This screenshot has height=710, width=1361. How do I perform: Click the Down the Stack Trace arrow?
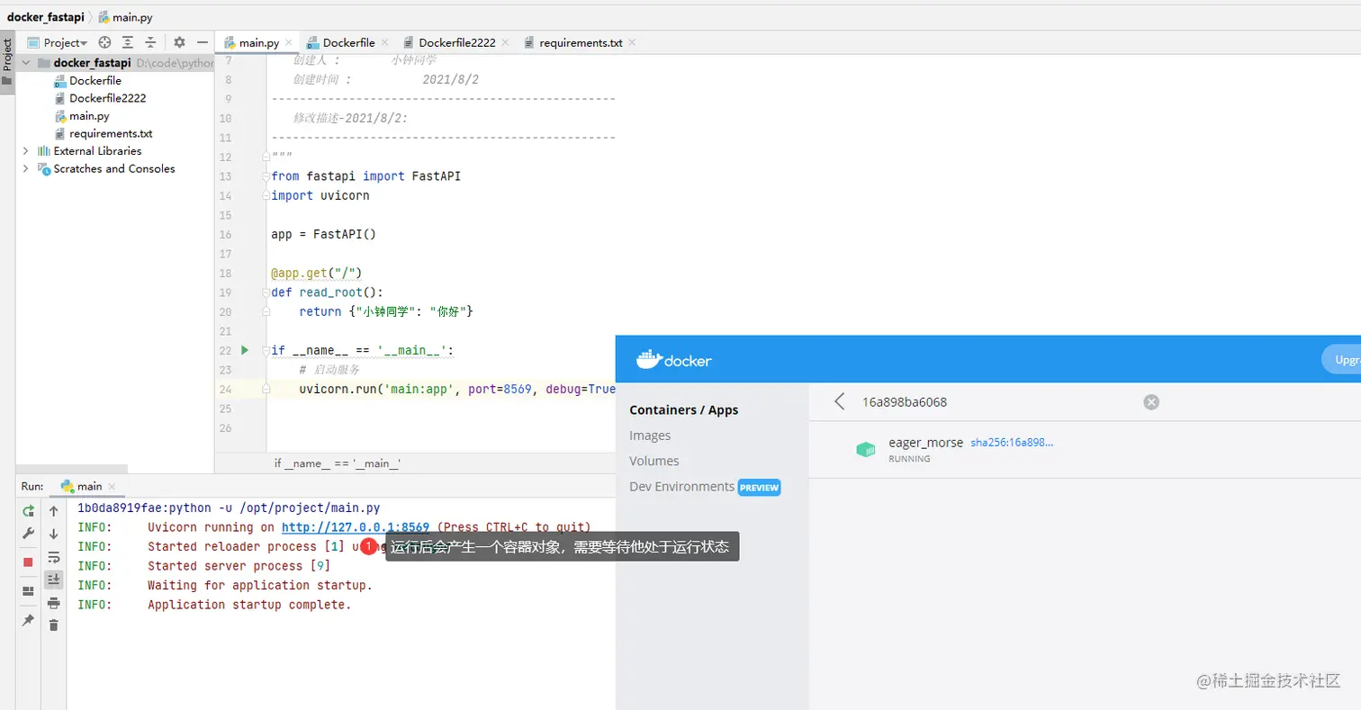click(54, 535)
